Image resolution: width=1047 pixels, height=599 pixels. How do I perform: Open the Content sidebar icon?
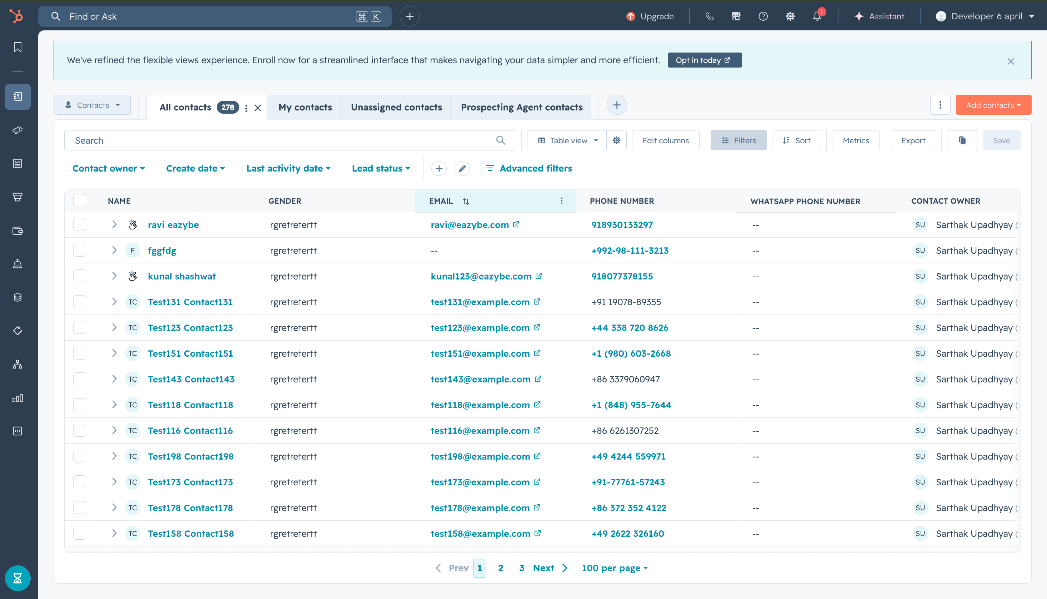17,163
